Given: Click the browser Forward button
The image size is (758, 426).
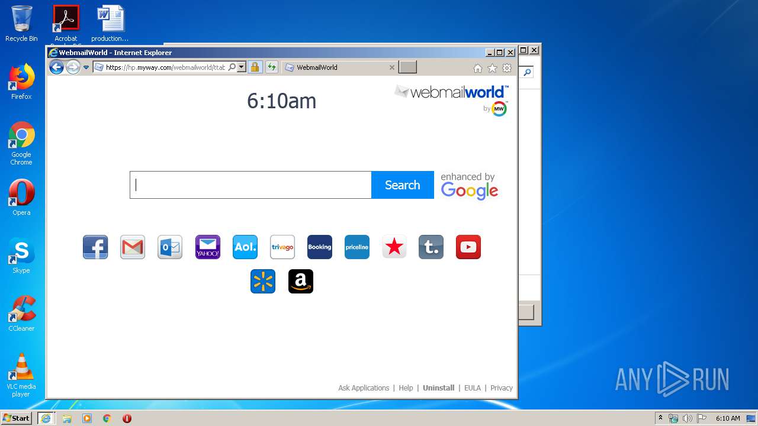Looking at the screenshot, I should [73, 67].
